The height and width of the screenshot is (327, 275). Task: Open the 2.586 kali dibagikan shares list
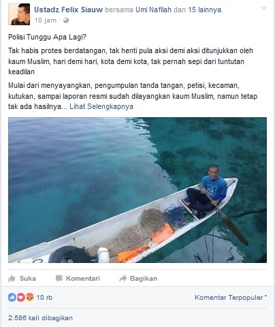tap(40, 317)
